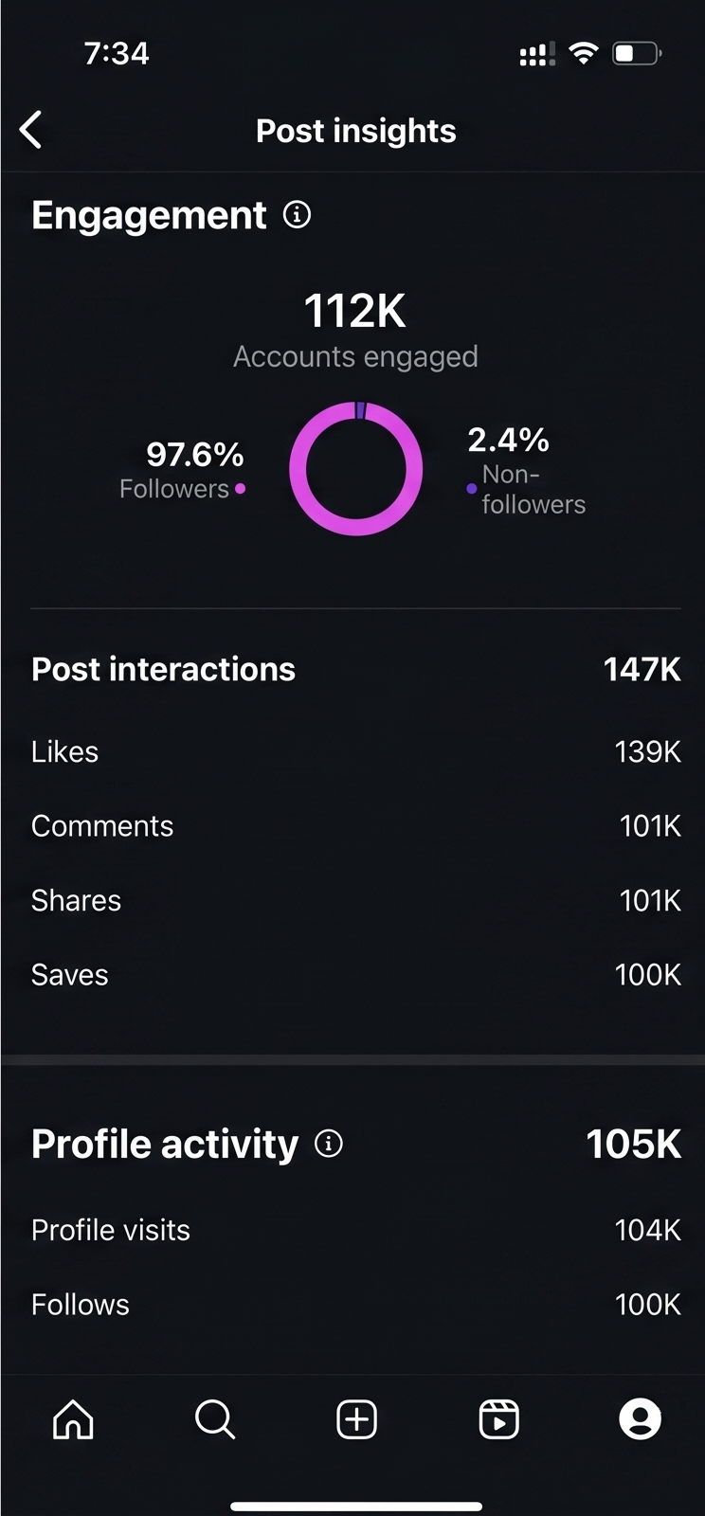This screenshot has width=705, height=1516.
Task: Tap the Profile visits row
Action: tap(356, 1230)
